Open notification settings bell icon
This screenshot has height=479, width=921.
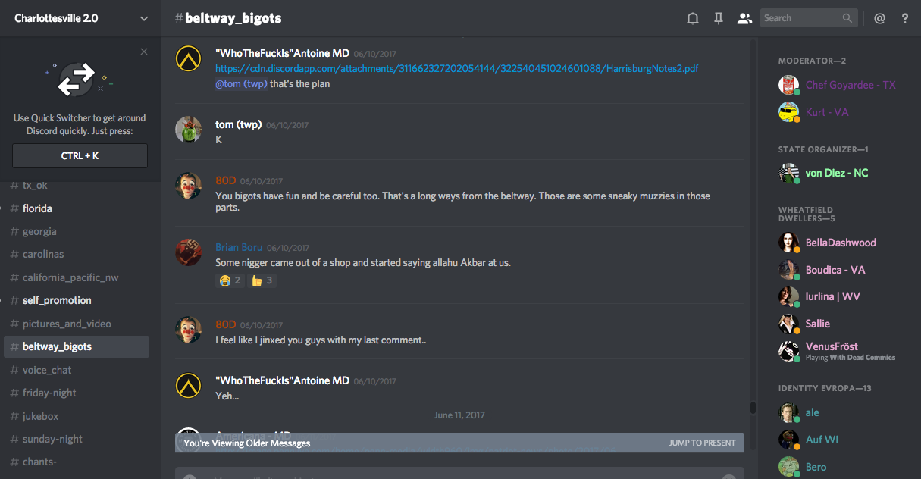coord(692,19)
